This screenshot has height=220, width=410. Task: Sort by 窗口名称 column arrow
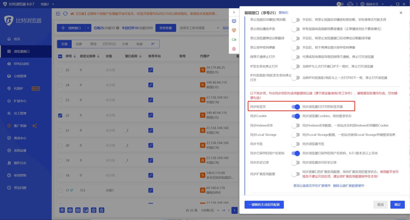(x=140, y=56)
